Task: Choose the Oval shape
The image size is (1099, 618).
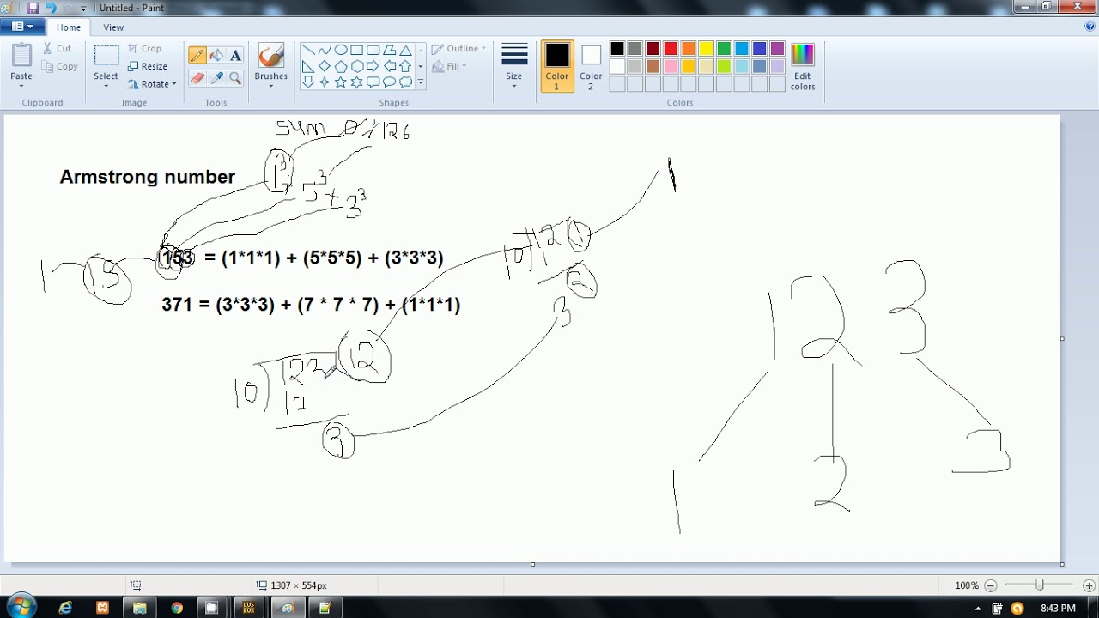Action: (x=341, y=50)
